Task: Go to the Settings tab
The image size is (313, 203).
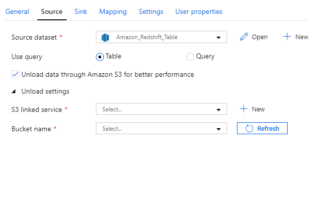Action: (x=151, y=11)
